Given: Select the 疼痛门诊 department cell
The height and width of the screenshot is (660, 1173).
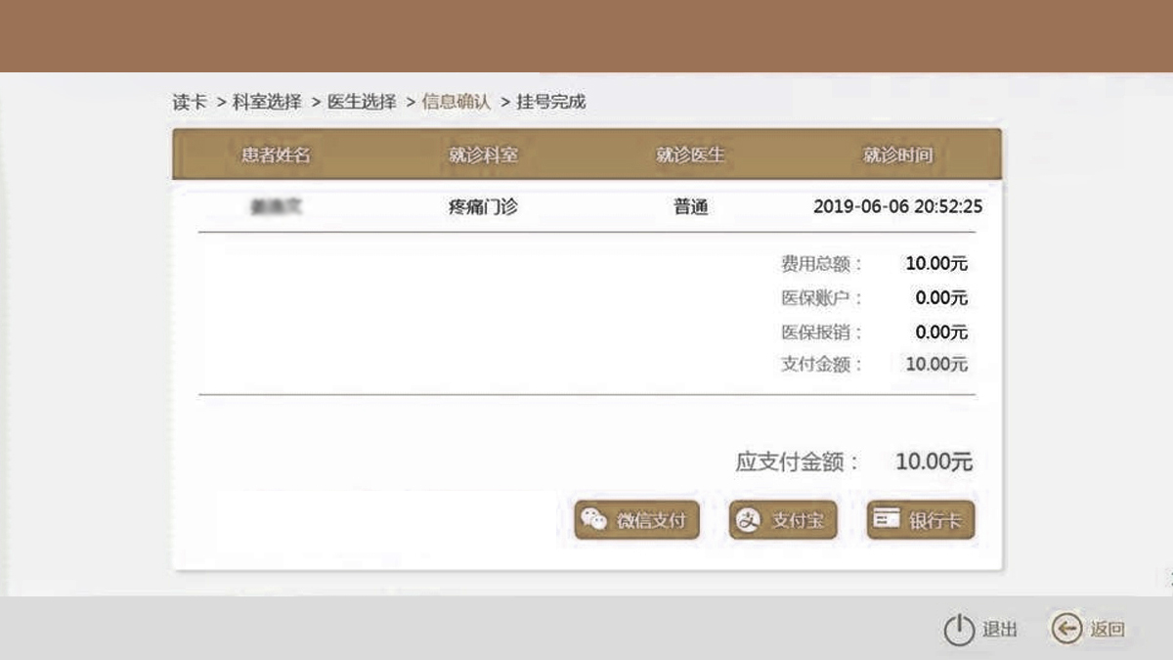Looking at the screenshot, I should point(483,207).
